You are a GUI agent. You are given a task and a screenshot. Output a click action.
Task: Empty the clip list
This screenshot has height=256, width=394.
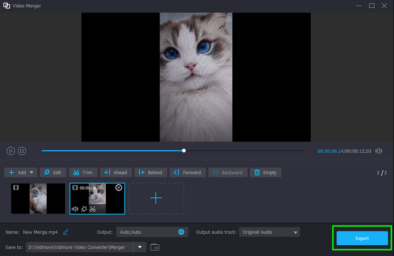pos(265,173)
